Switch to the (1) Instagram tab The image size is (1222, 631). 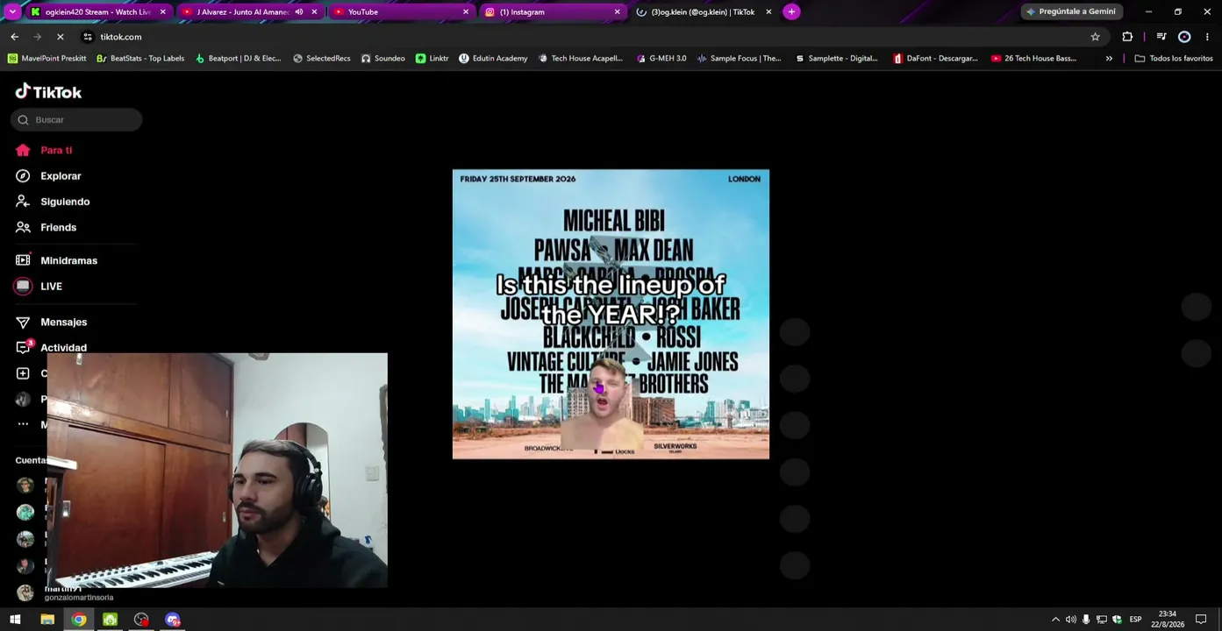click(553, 12)
